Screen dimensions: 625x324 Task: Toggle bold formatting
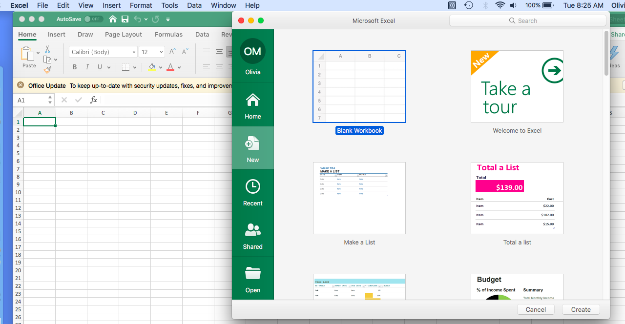75,67
